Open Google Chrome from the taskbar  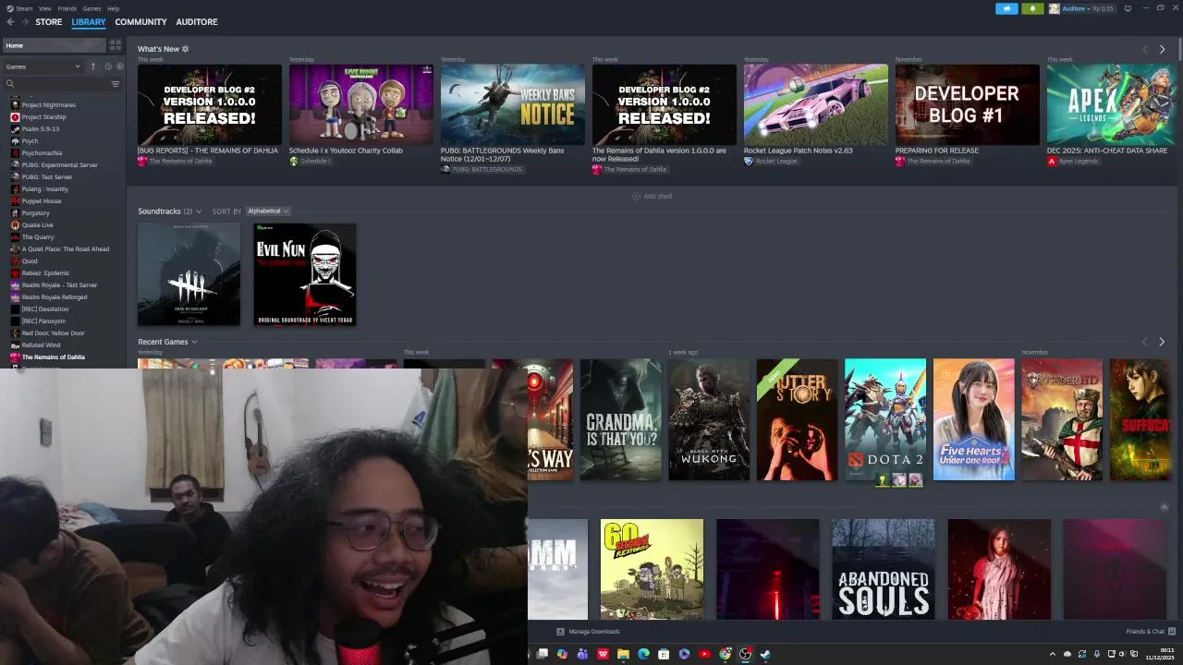click(725, 654)
